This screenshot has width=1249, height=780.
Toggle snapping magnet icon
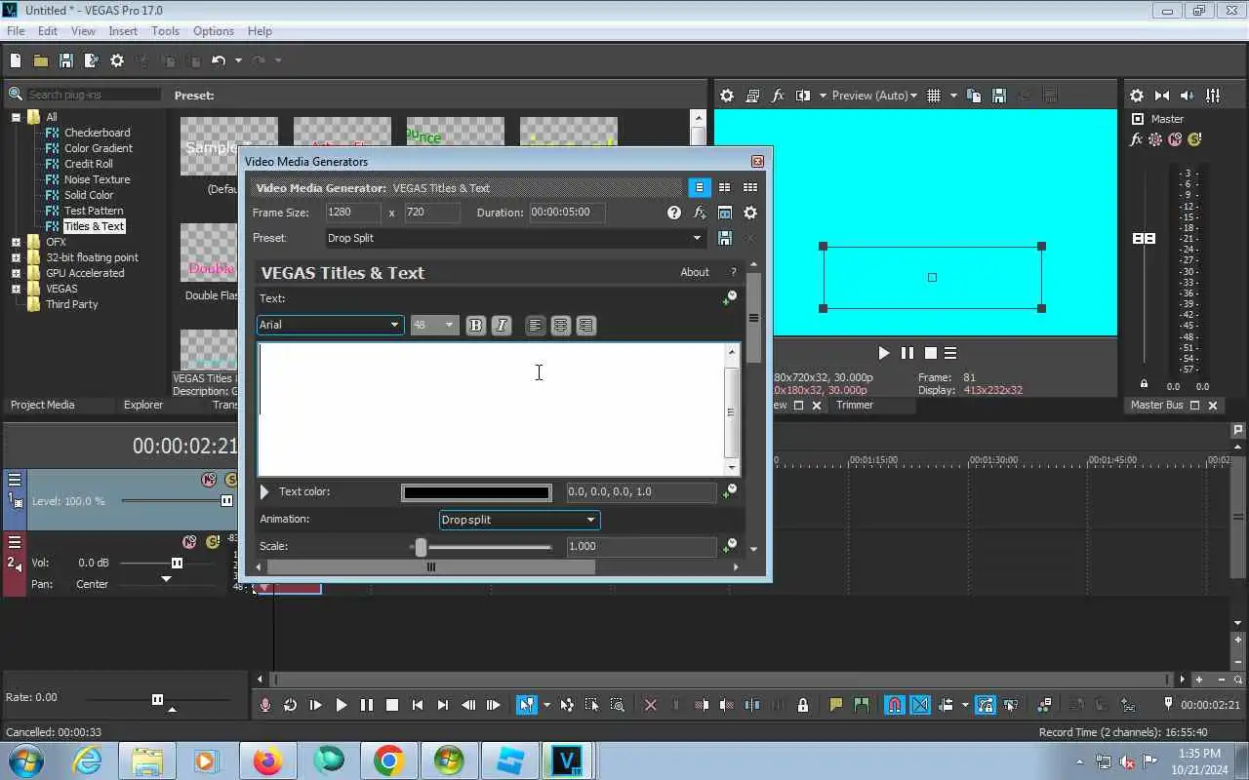[894, 705]
